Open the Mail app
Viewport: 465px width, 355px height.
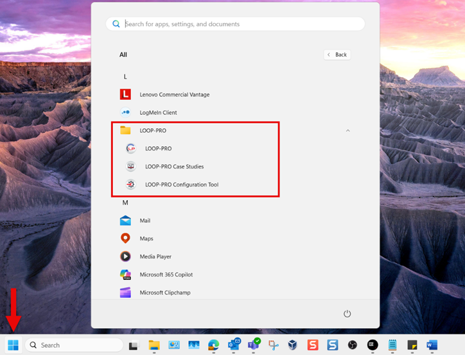[x=145, y=220]
